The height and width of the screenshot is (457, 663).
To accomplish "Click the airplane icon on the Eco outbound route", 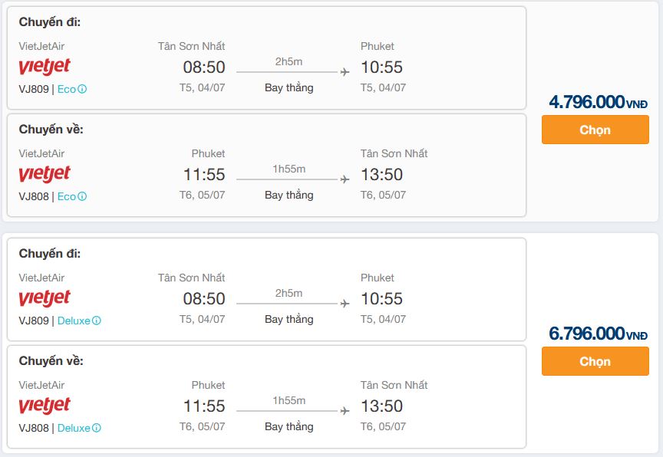I will pos(345,72).
